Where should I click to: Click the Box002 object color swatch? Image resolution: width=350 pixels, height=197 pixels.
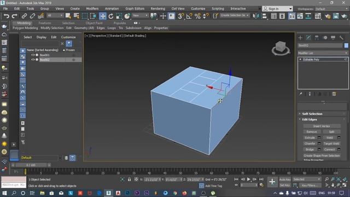(x=346, y=45)
